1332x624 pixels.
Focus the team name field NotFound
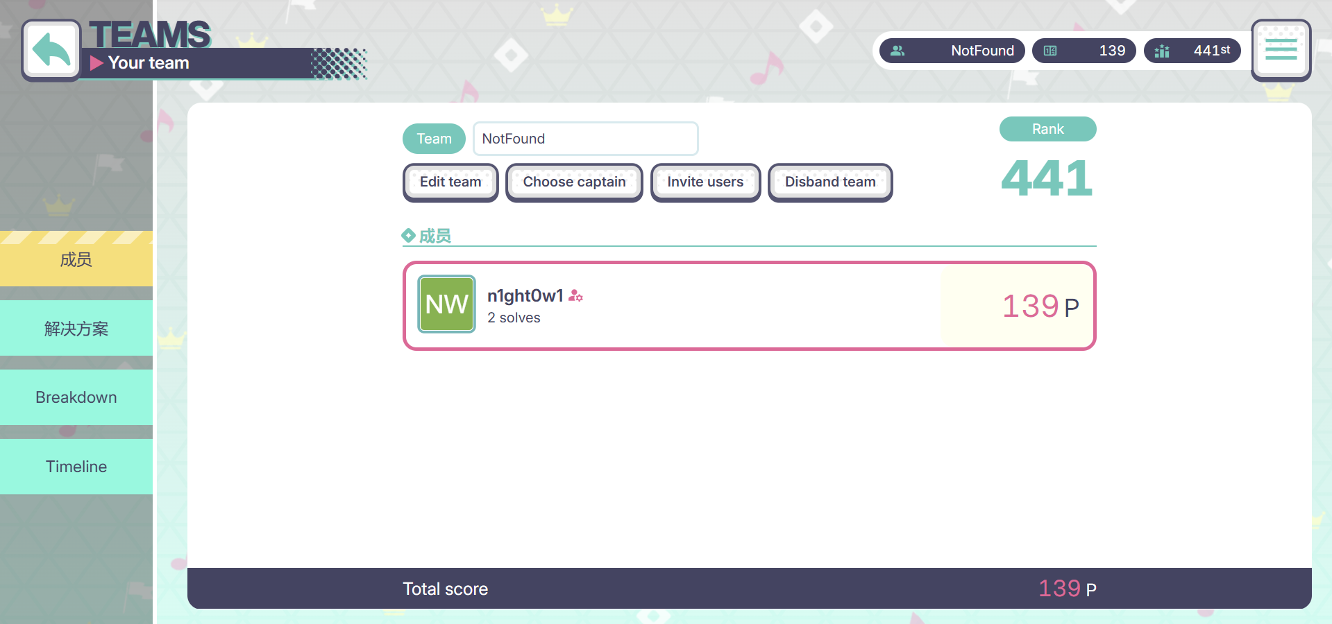(585, 139)
